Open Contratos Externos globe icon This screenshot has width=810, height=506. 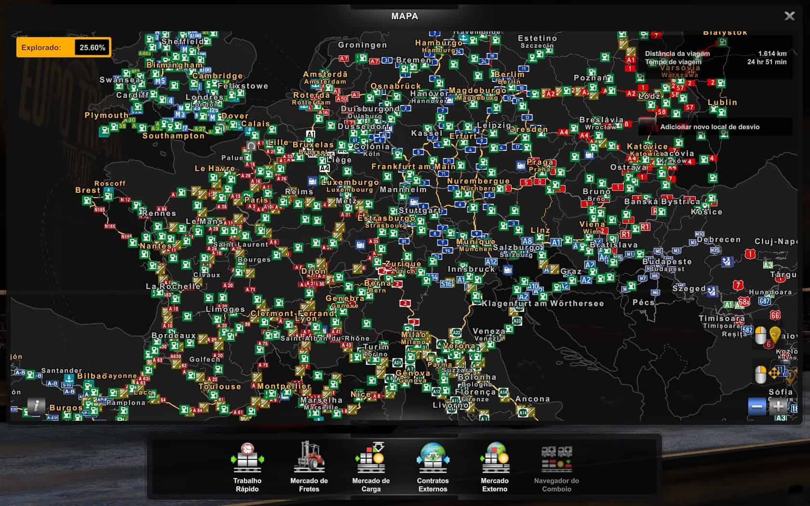(x=432, y=466)
